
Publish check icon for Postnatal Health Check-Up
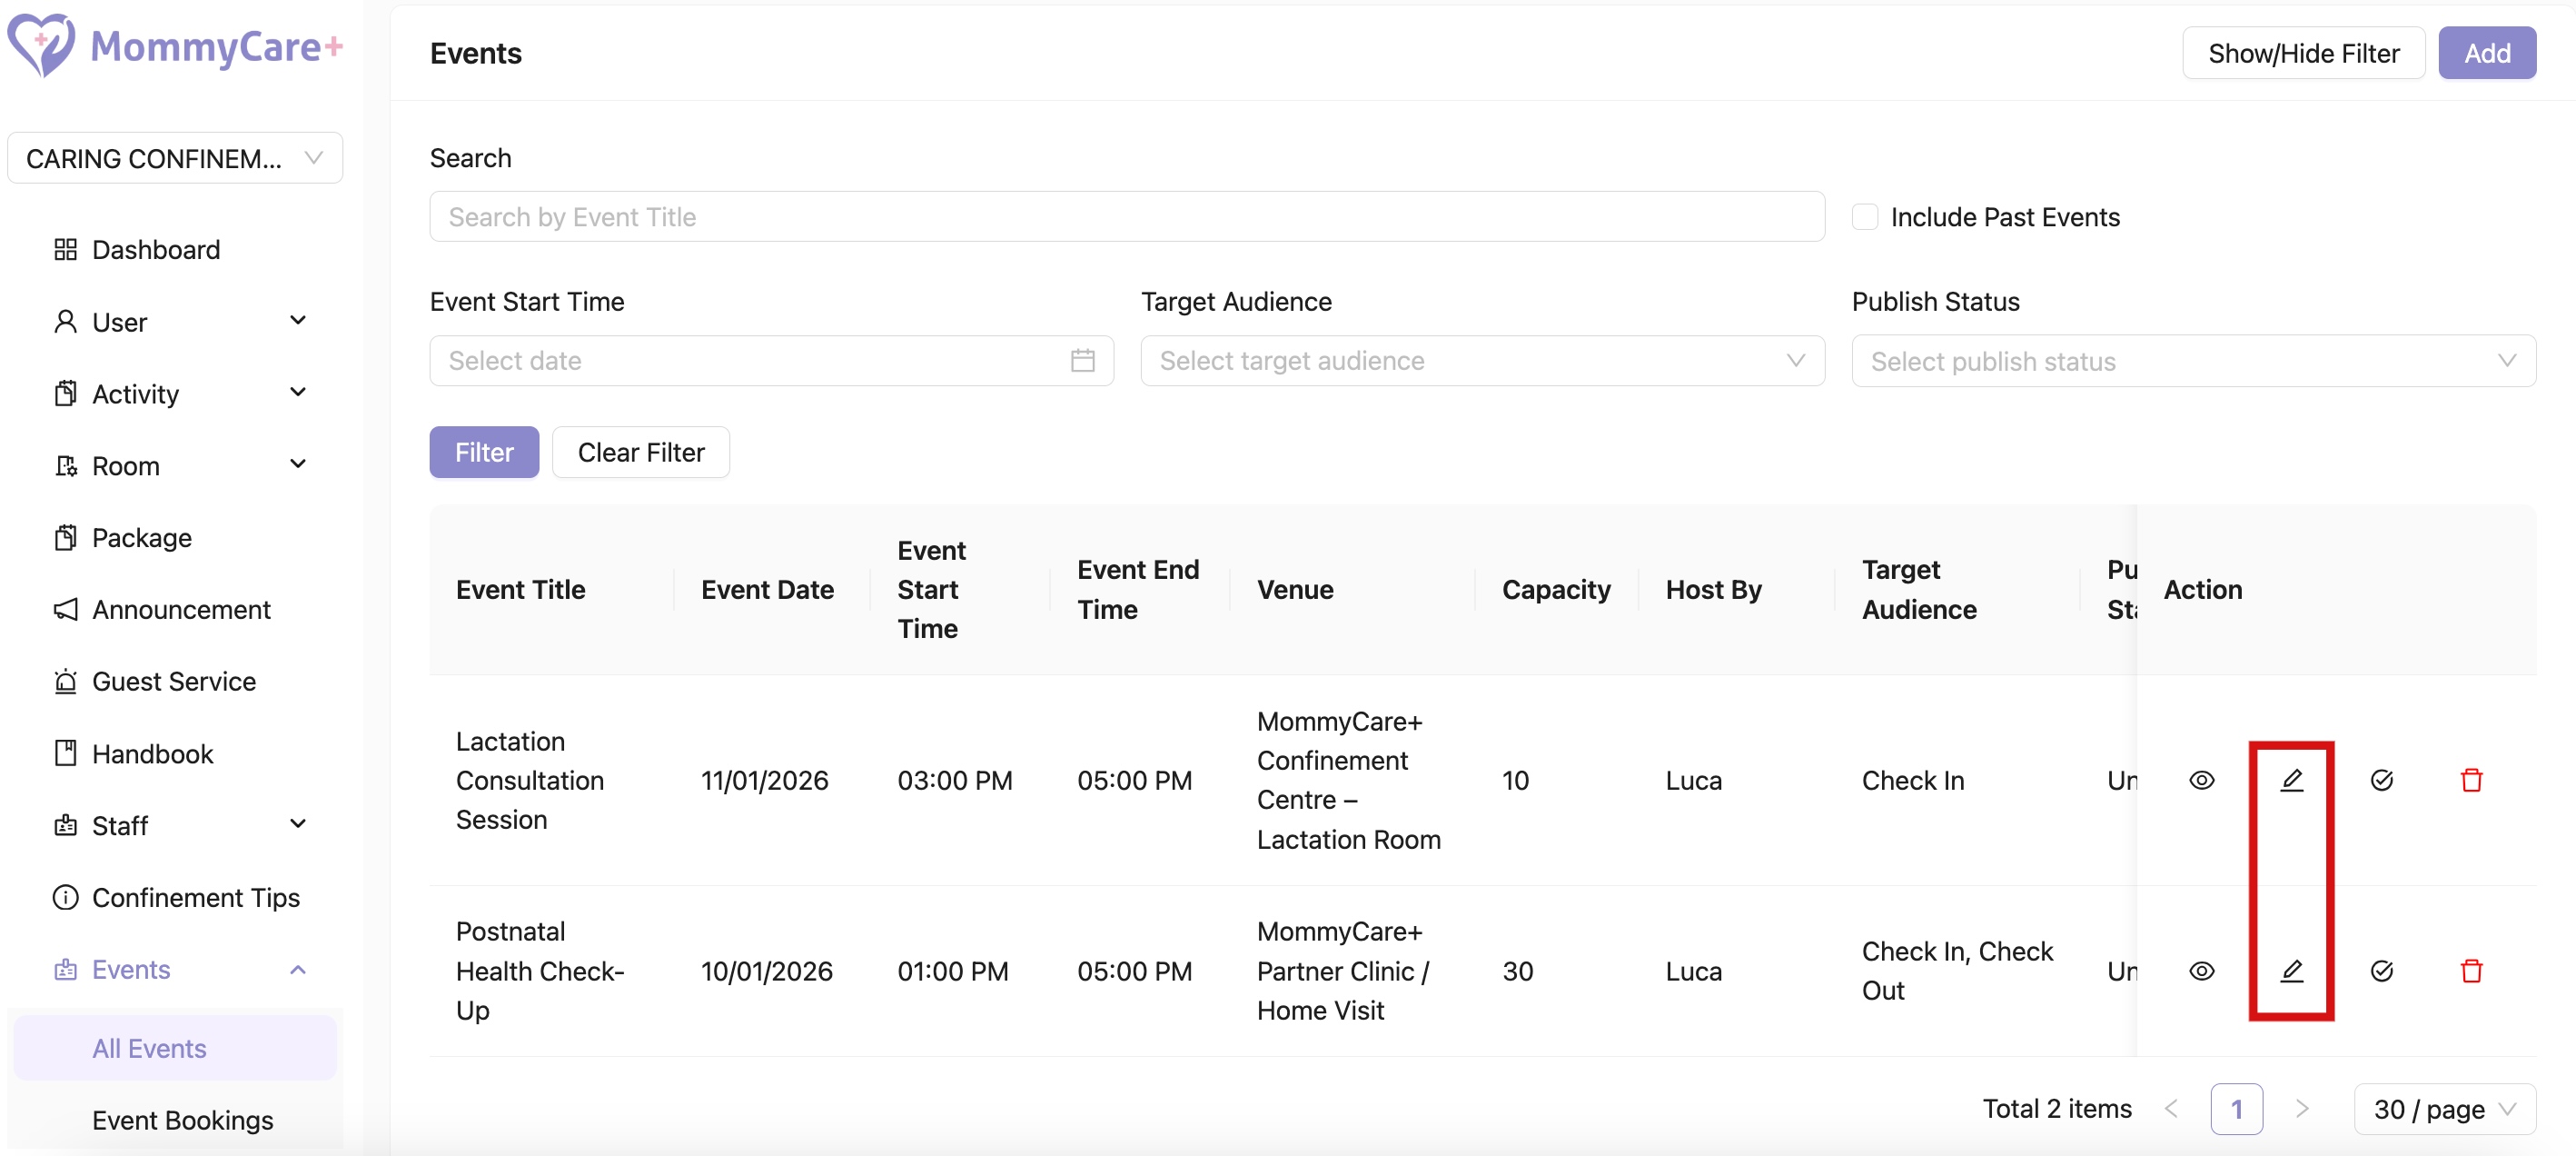tap(2381, 970)
